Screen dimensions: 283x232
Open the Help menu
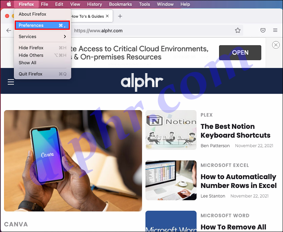pyautogui.click(x=185, y=4)
